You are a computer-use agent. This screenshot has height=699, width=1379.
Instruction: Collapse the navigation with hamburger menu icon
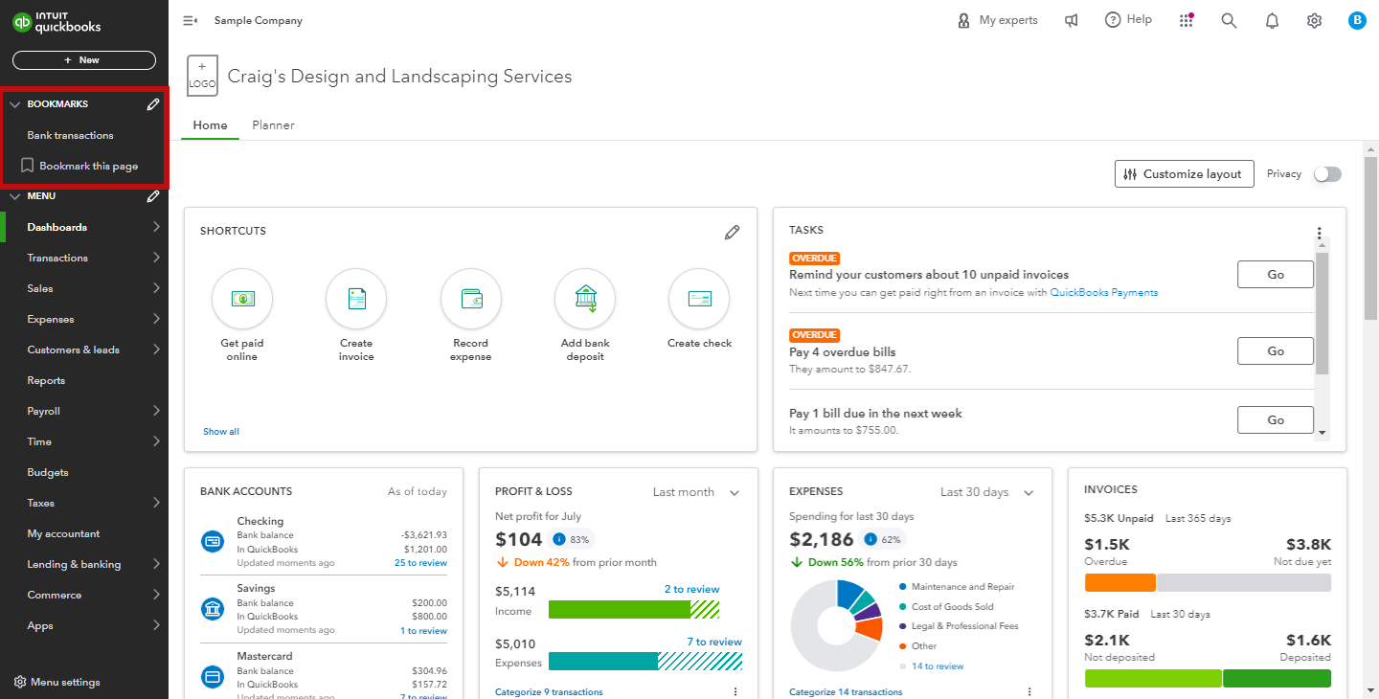point(190,20)
